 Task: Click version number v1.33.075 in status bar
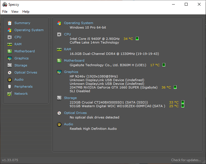[x=10, y=160]
